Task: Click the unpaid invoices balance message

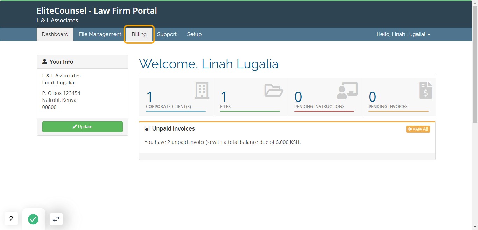Action: pyautogui.click(x=223, y=142)
